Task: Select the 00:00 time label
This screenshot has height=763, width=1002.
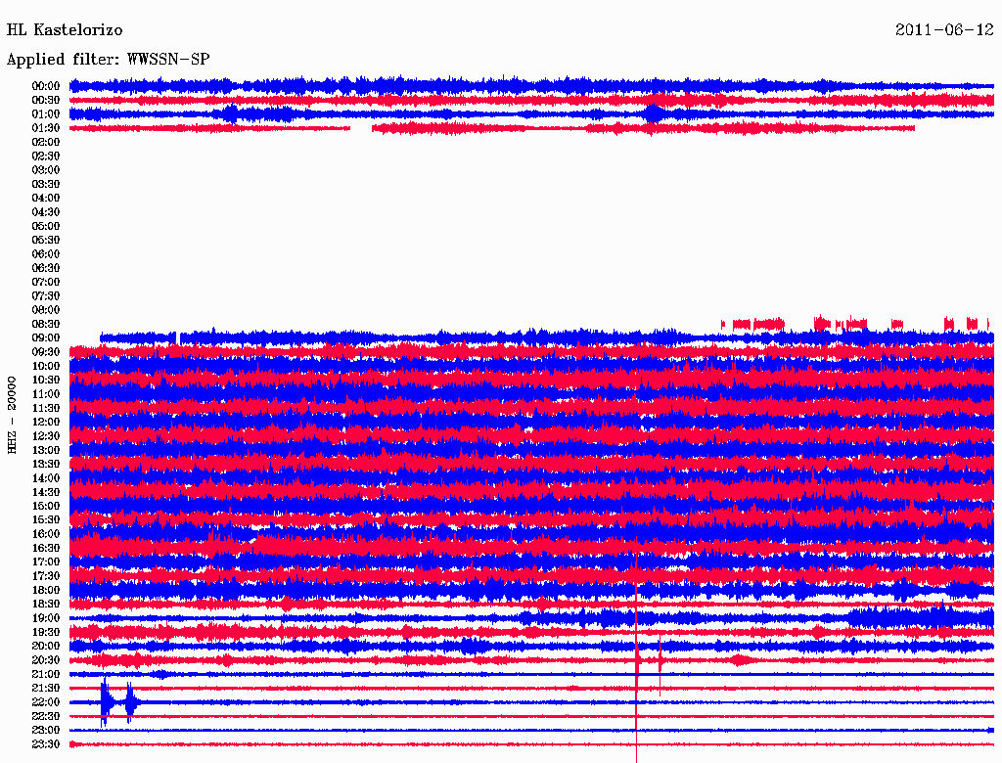Action: click(x=46, y=86)
